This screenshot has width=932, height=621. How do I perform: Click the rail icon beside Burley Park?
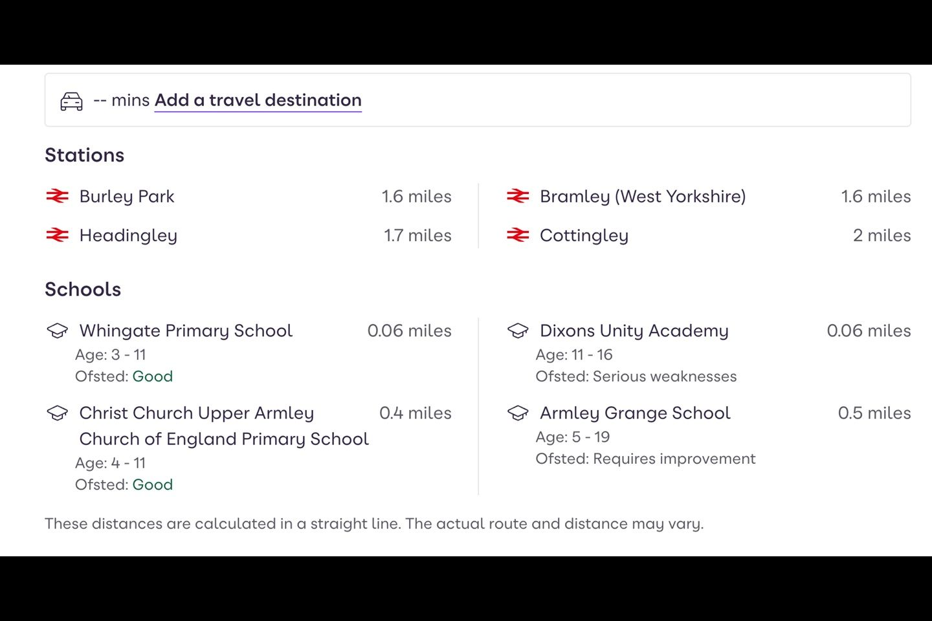point(58,196)
